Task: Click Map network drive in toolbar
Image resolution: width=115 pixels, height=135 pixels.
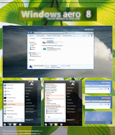Action: click(x=67, y=36)
